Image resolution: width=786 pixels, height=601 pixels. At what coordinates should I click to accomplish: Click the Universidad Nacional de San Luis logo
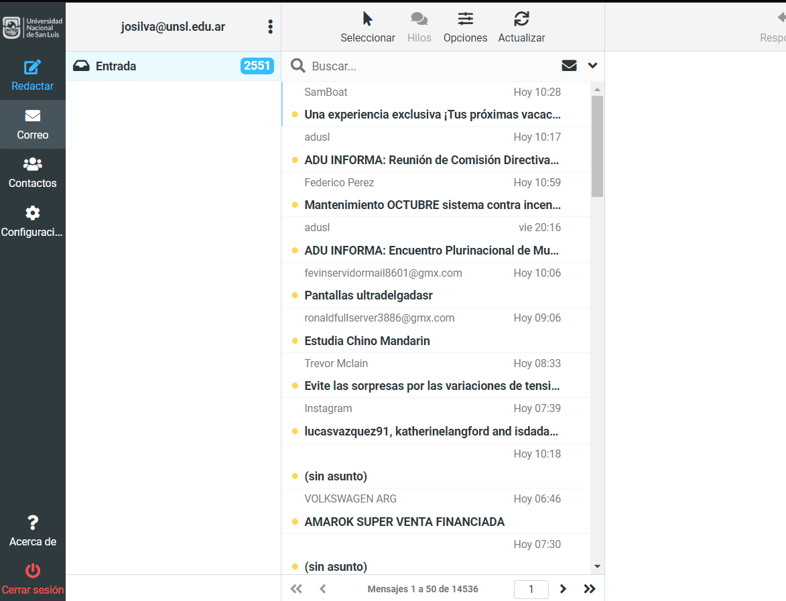pos(33,27)
